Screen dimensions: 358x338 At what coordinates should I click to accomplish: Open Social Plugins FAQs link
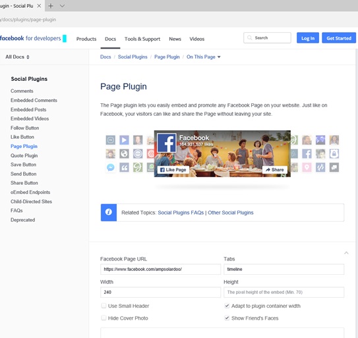click(181, 212)
